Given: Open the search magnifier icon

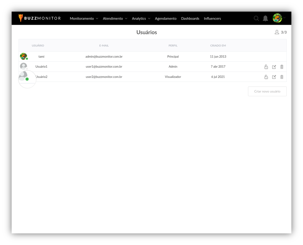Looking at the screenshot, I should coord(256,18).
